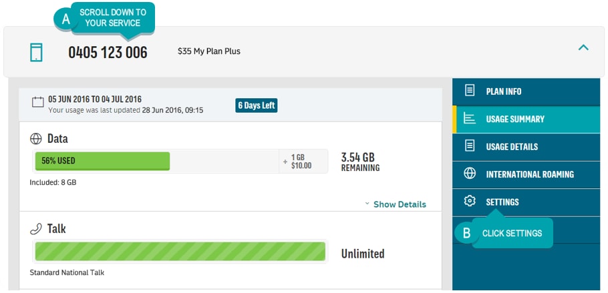The width and height of the screenshot is (608, 293).
Task: Open the Plan Info menu item
Action: coord(526,91)
